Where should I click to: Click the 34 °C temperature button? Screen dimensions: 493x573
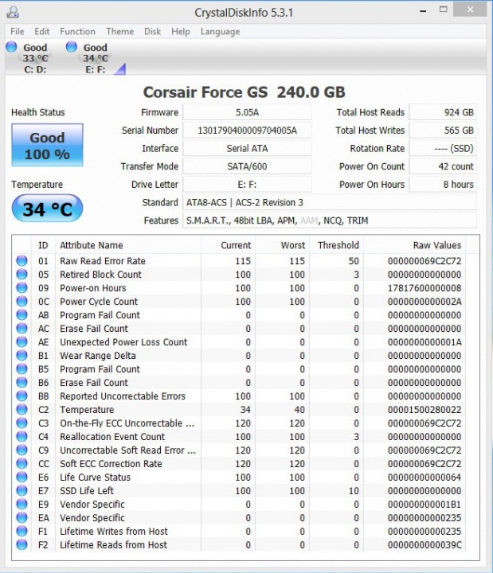point(47,209)
